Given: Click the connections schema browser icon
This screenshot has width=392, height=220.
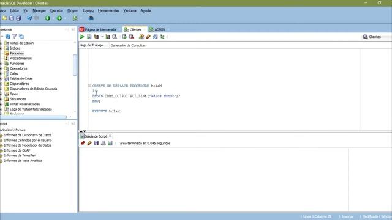Looking at the screenshot, I should (x=21, y=37).
